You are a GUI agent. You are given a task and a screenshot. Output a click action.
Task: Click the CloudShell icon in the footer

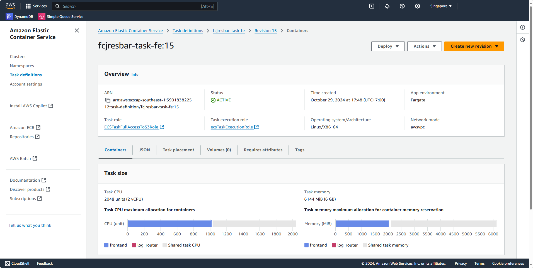click(7, 263)
